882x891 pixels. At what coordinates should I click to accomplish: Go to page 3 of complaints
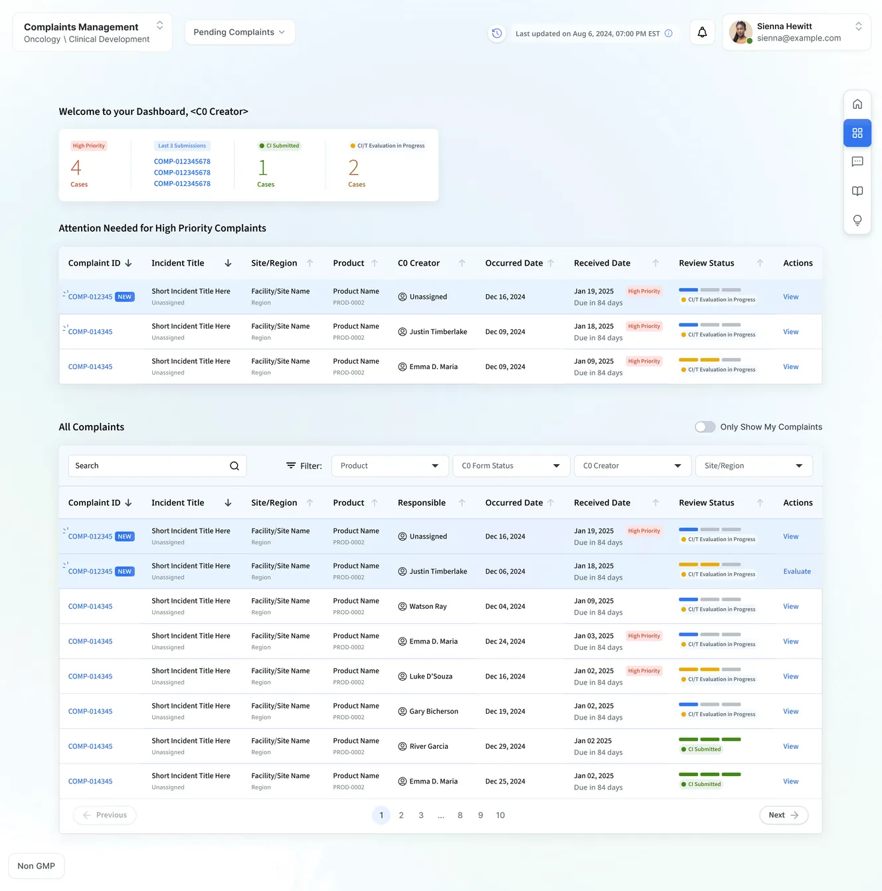click(x=421, y=815)
